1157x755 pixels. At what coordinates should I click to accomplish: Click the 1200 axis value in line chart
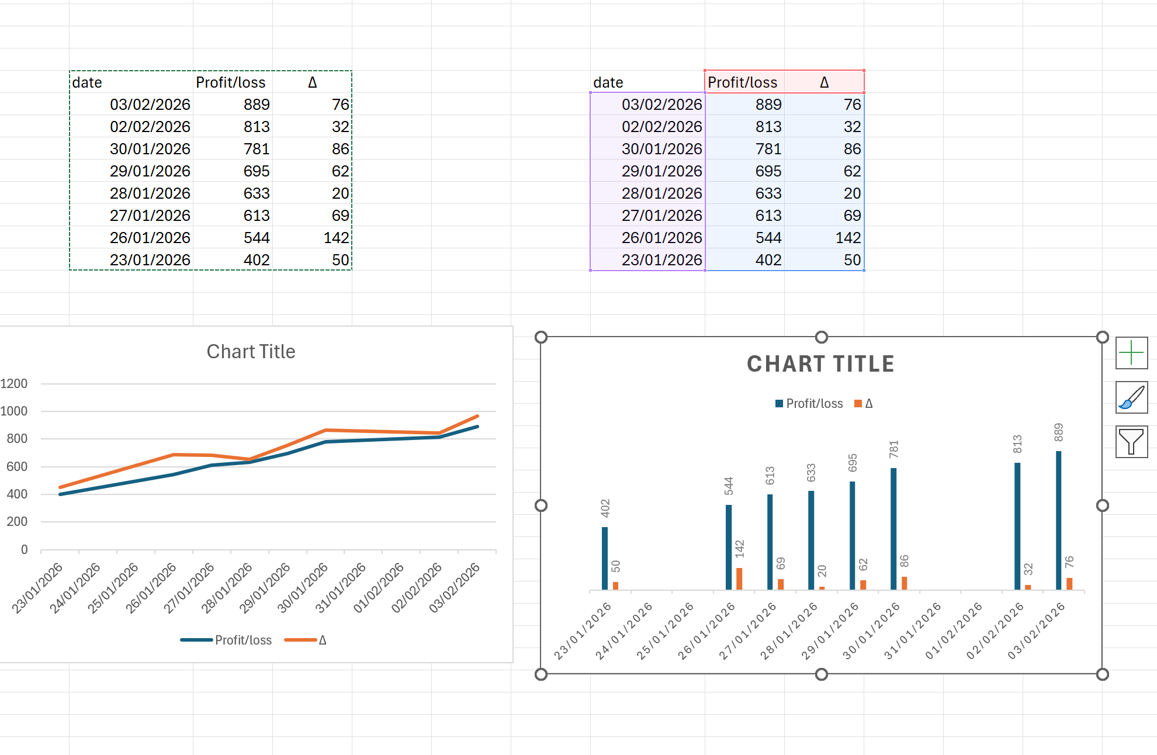click(14, 384)
